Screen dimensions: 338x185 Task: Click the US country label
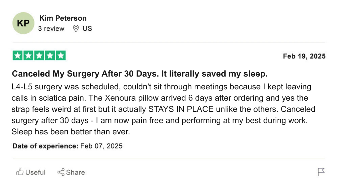87,28
